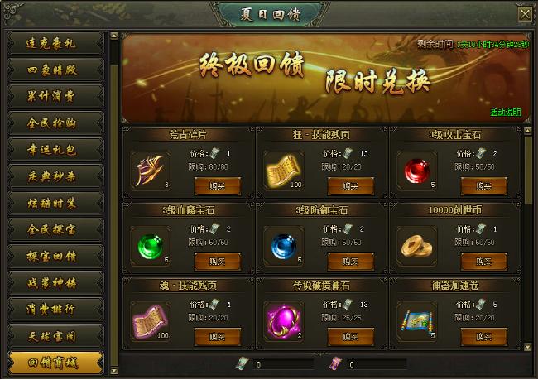Click the 荒古碎片 wing fragment item icon
This screenshot has width=538, height=380.
click(x=151, y=171)
